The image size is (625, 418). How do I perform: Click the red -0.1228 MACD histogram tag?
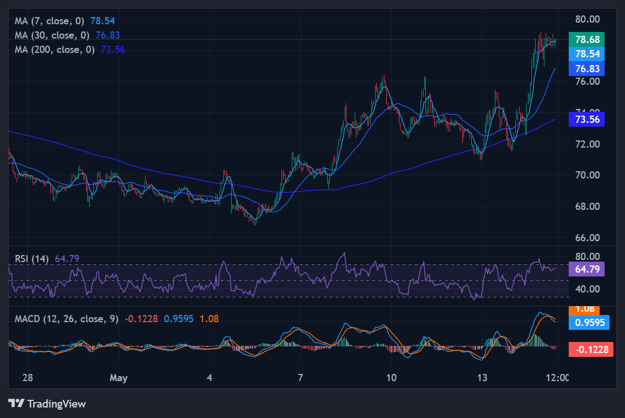click(x=591, y=349)
